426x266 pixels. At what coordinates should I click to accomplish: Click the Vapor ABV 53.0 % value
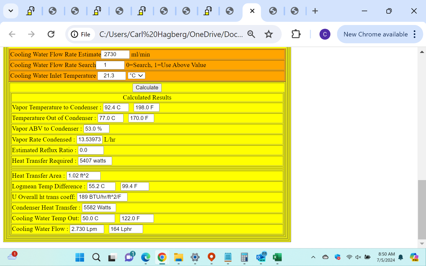tap(96, 129)
